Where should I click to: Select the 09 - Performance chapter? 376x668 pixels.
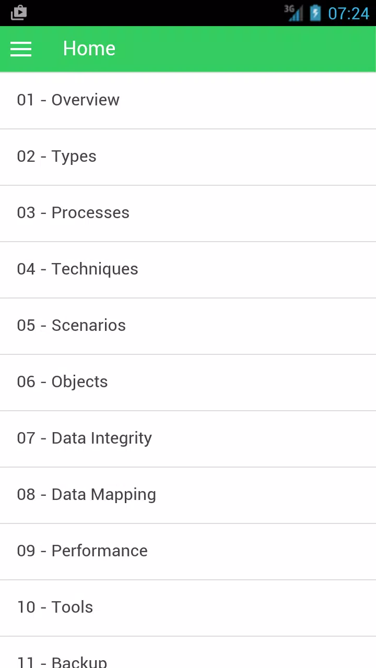[188, 551]
